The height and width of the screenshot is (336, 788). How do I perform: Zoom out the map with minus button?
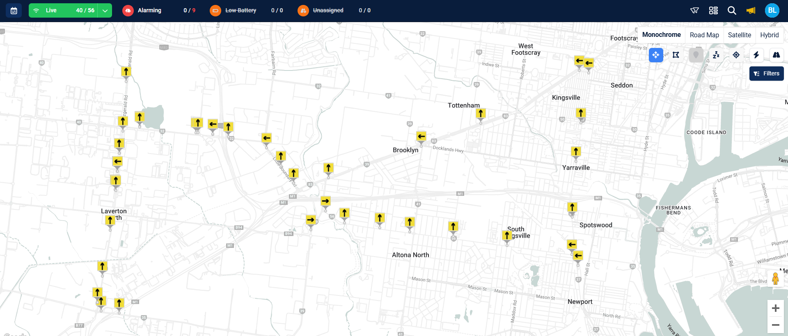tap(776, 325)
